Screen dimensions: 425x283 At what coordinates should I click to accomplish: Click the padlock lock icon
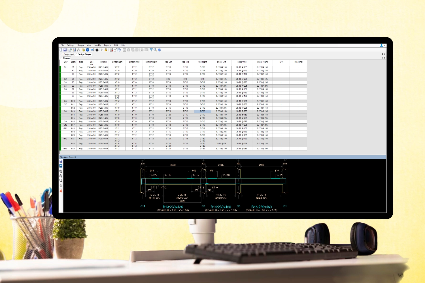click(106, 50)
